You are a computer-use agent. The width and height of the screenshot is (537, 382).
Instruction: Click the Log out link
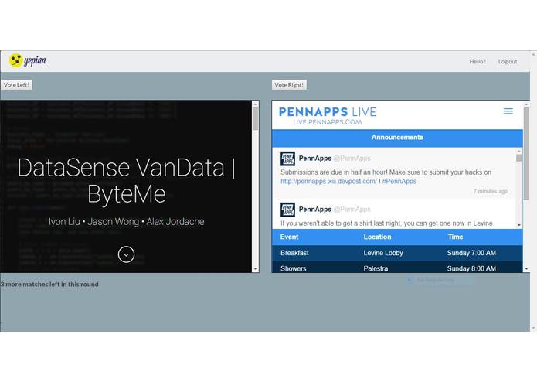point(508,61)
